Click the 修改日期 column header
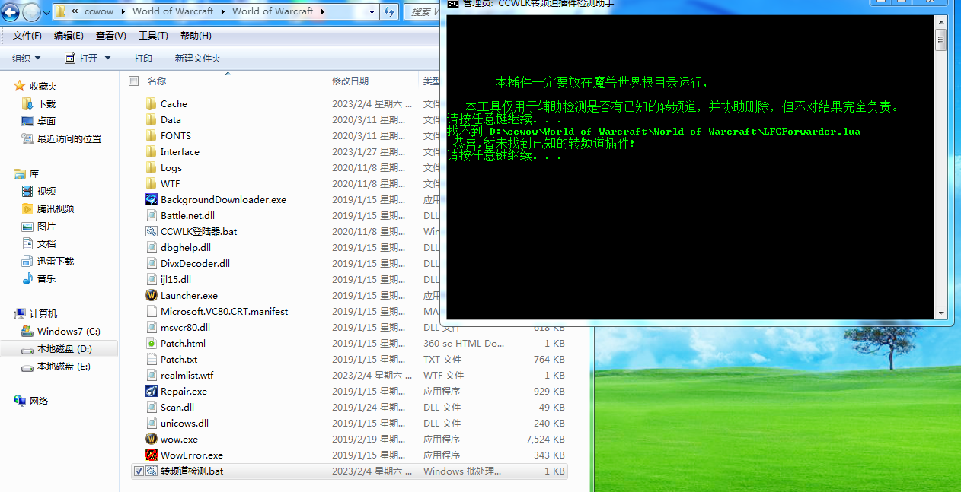 click(350, 81)
